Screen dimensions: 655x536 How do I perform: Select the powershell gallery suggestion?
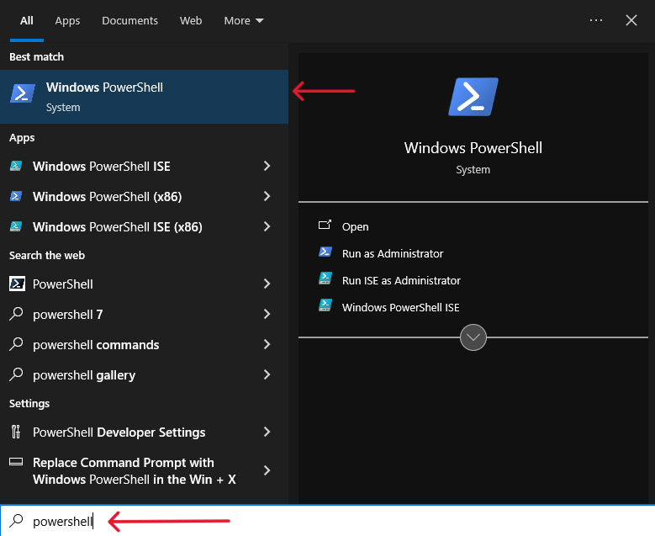144,374
